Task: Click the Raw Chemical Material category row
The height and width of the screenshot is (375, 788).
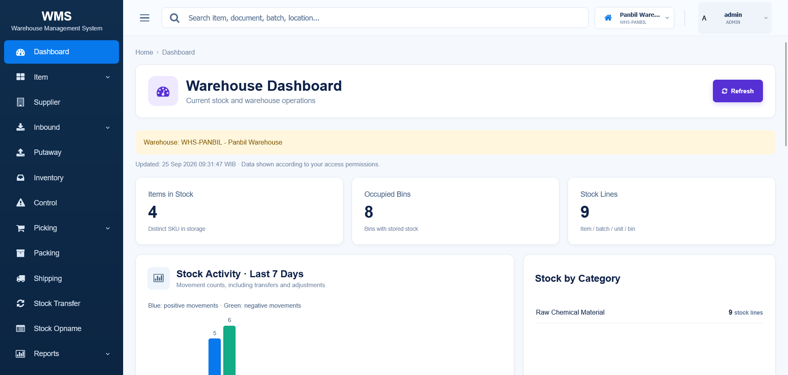Action: (x=649, y=313)
